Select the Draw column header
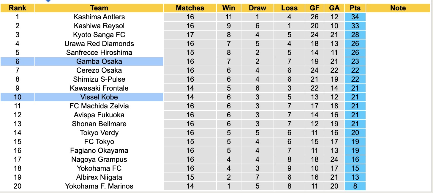433x193 pixels. click(x=257, y=8)
